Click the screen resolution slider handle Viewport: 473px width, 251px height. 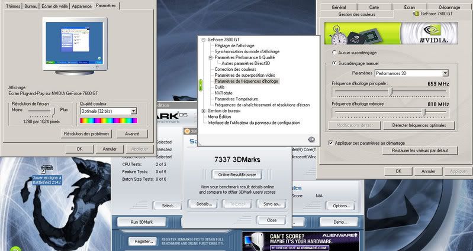[x=53, y=112]
